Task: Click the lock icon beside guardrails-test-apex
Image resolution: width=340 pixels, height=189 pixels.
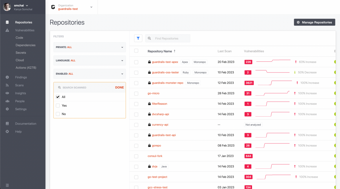Action: pos(149,62)
